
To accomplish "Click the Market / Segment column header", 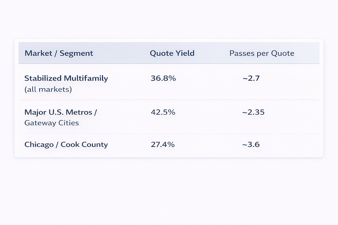I will [59, 53].
